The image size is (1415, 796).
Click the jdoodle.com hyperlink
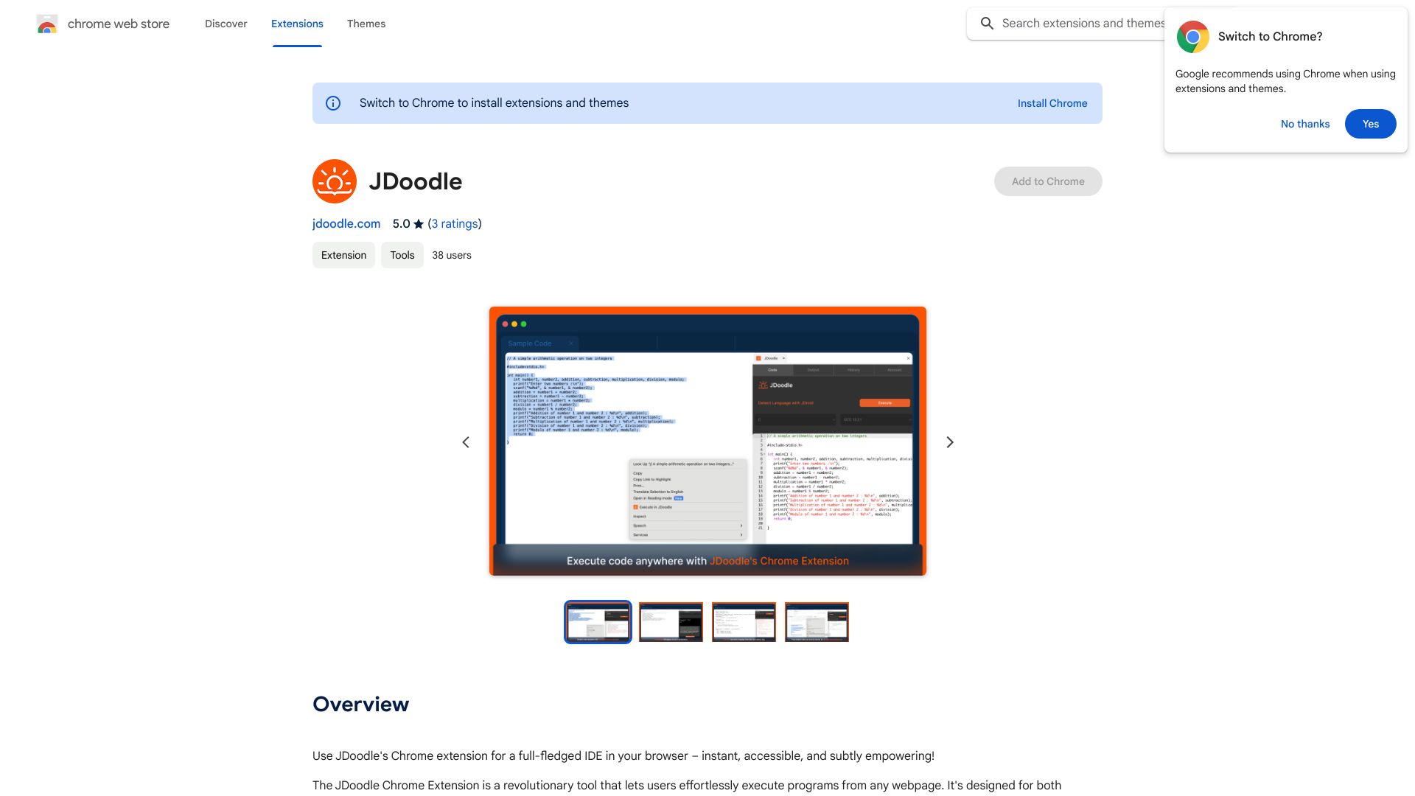346,223
